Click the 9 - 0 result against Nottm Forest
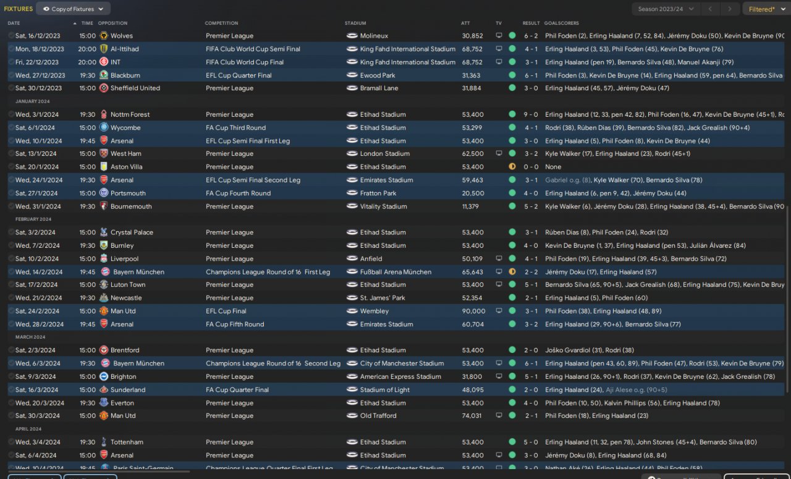 tap(531, 114)
